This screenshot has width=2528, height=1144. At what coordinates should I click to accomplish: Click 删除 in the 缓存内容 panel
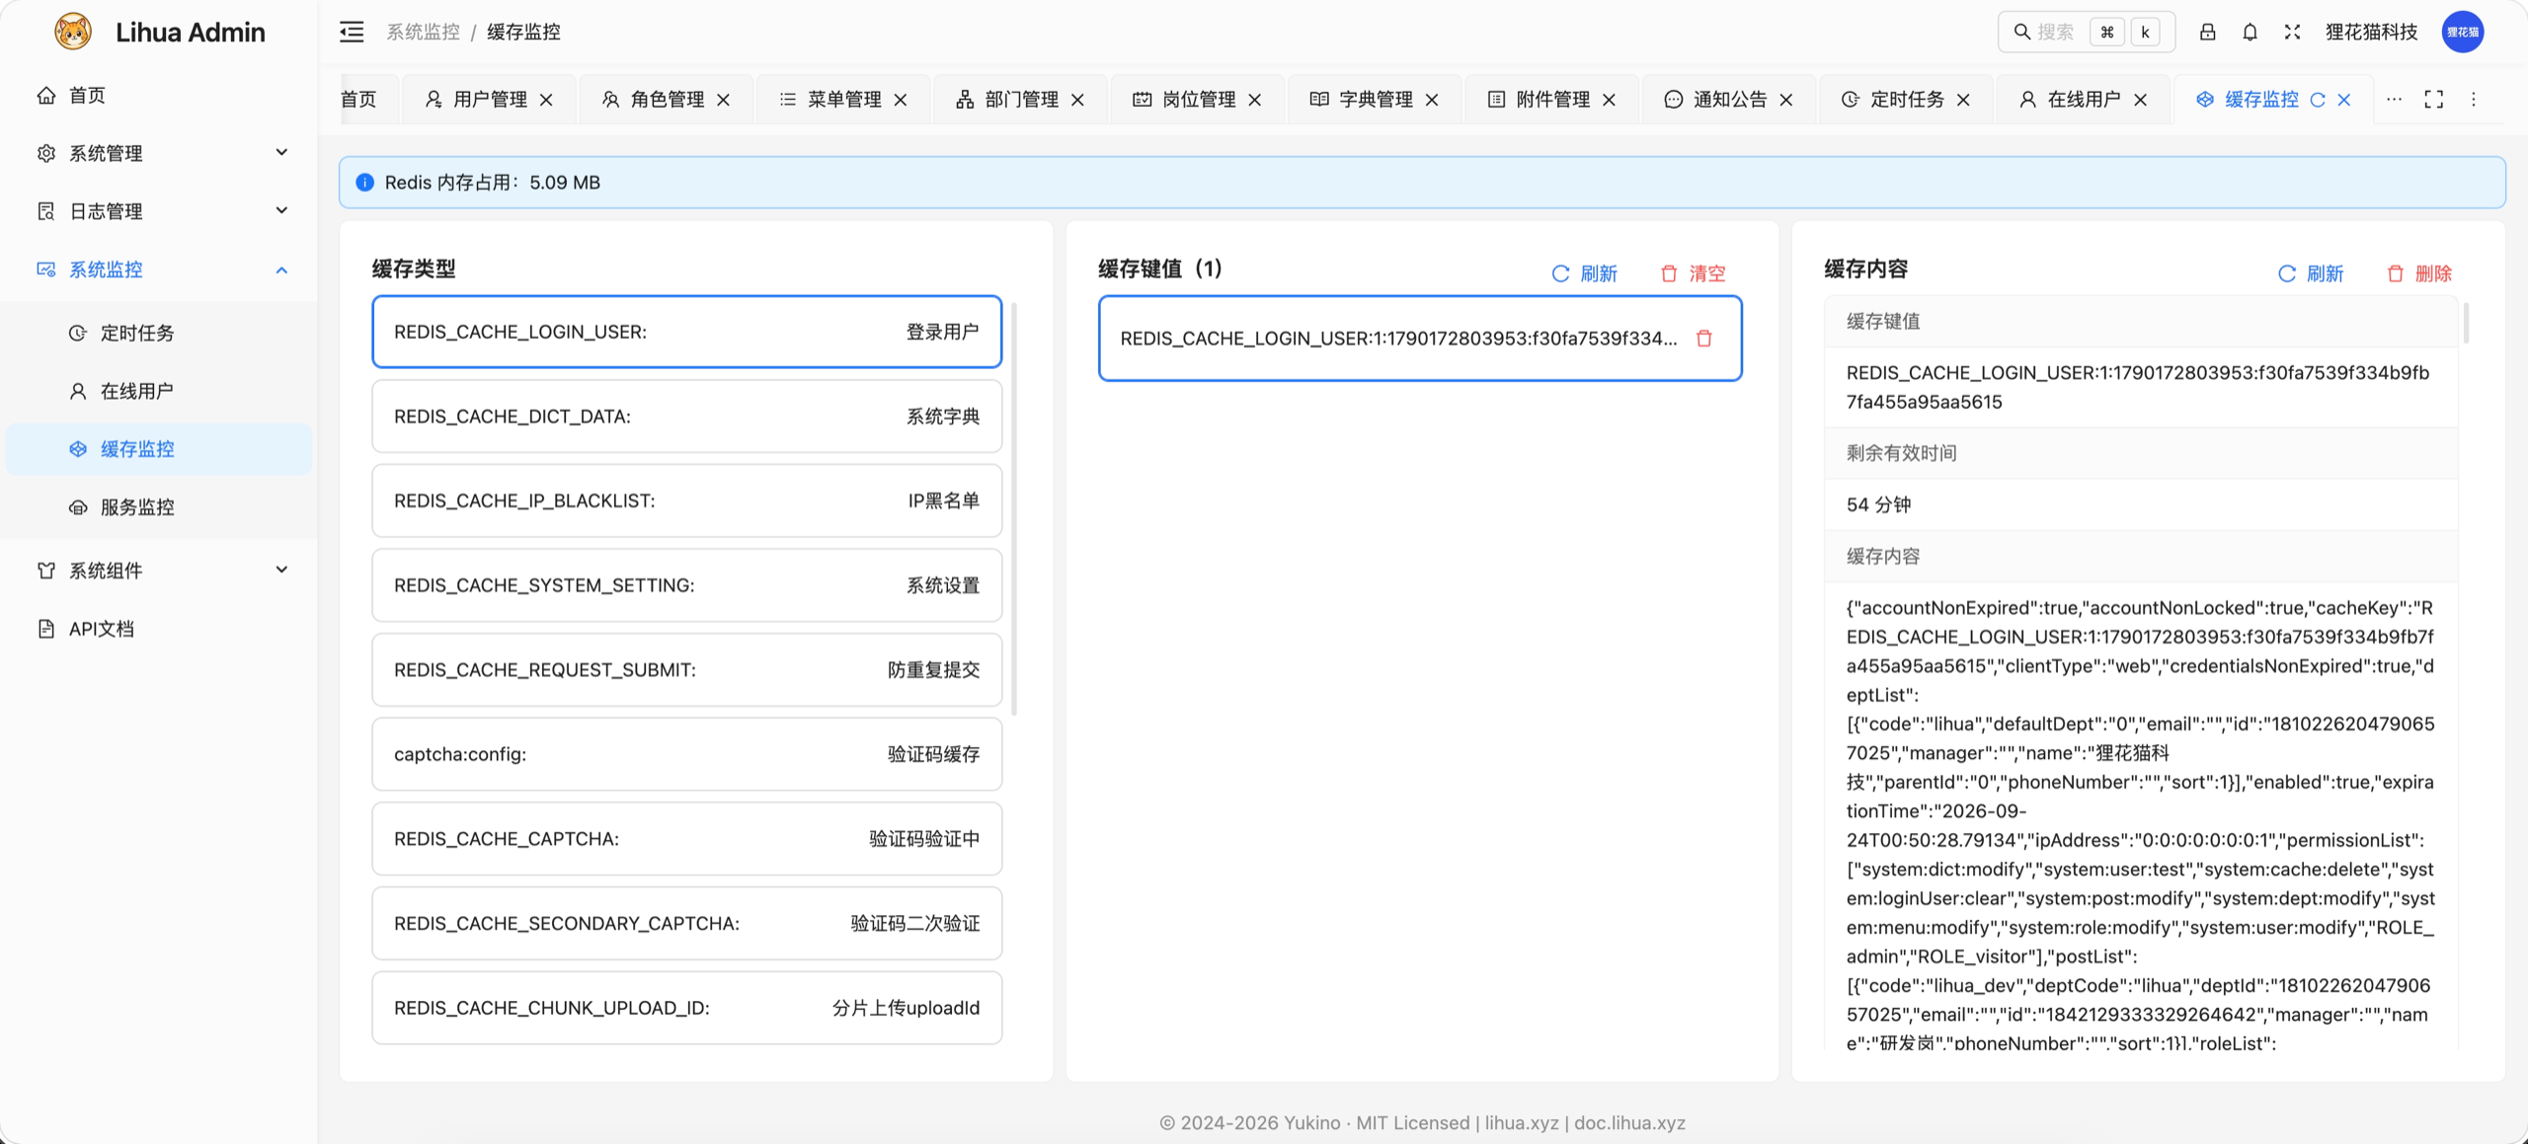pos(2419,273)
